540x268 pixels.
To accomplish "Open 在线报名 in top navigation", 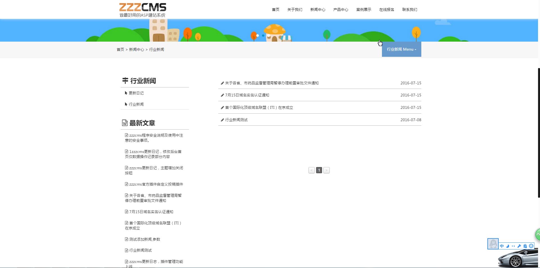I will pyautogui.click(x=387, y=10).
